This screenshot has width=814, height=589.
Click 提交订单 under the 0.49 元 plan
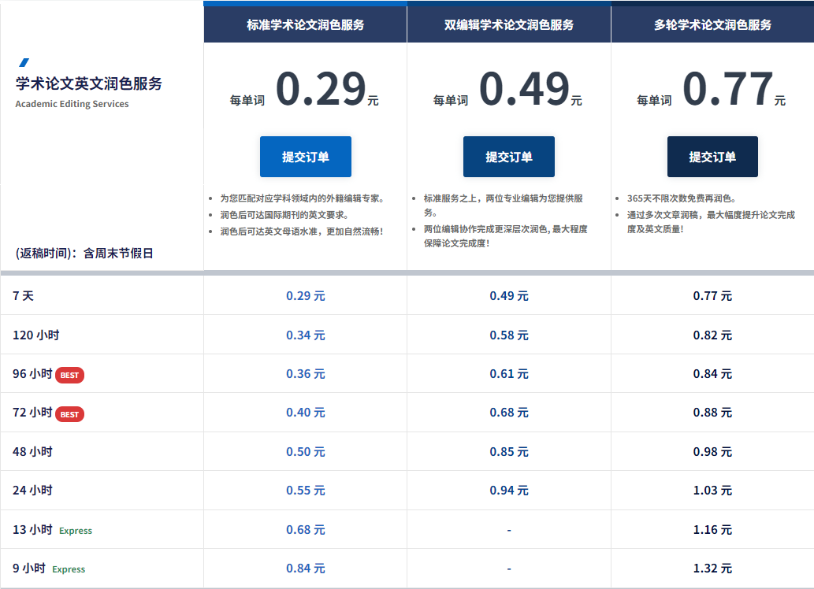point(507,156)
